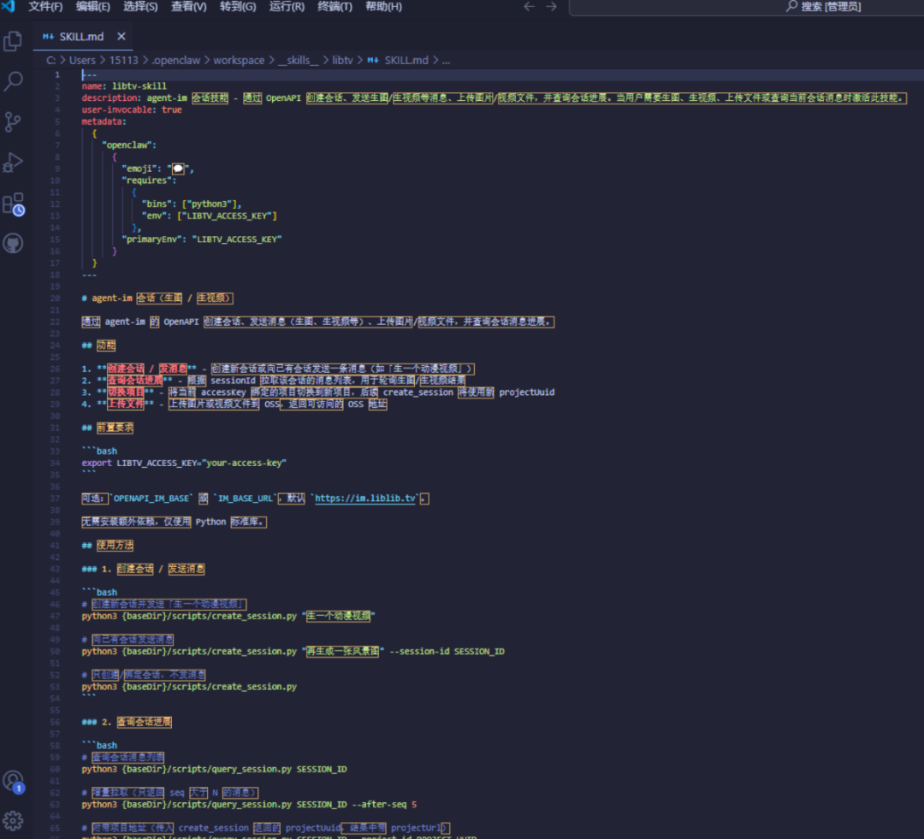Click the breadcrumb ellipsis symbol
Screen dimensions: 924x839
click(x=446, y=60)
